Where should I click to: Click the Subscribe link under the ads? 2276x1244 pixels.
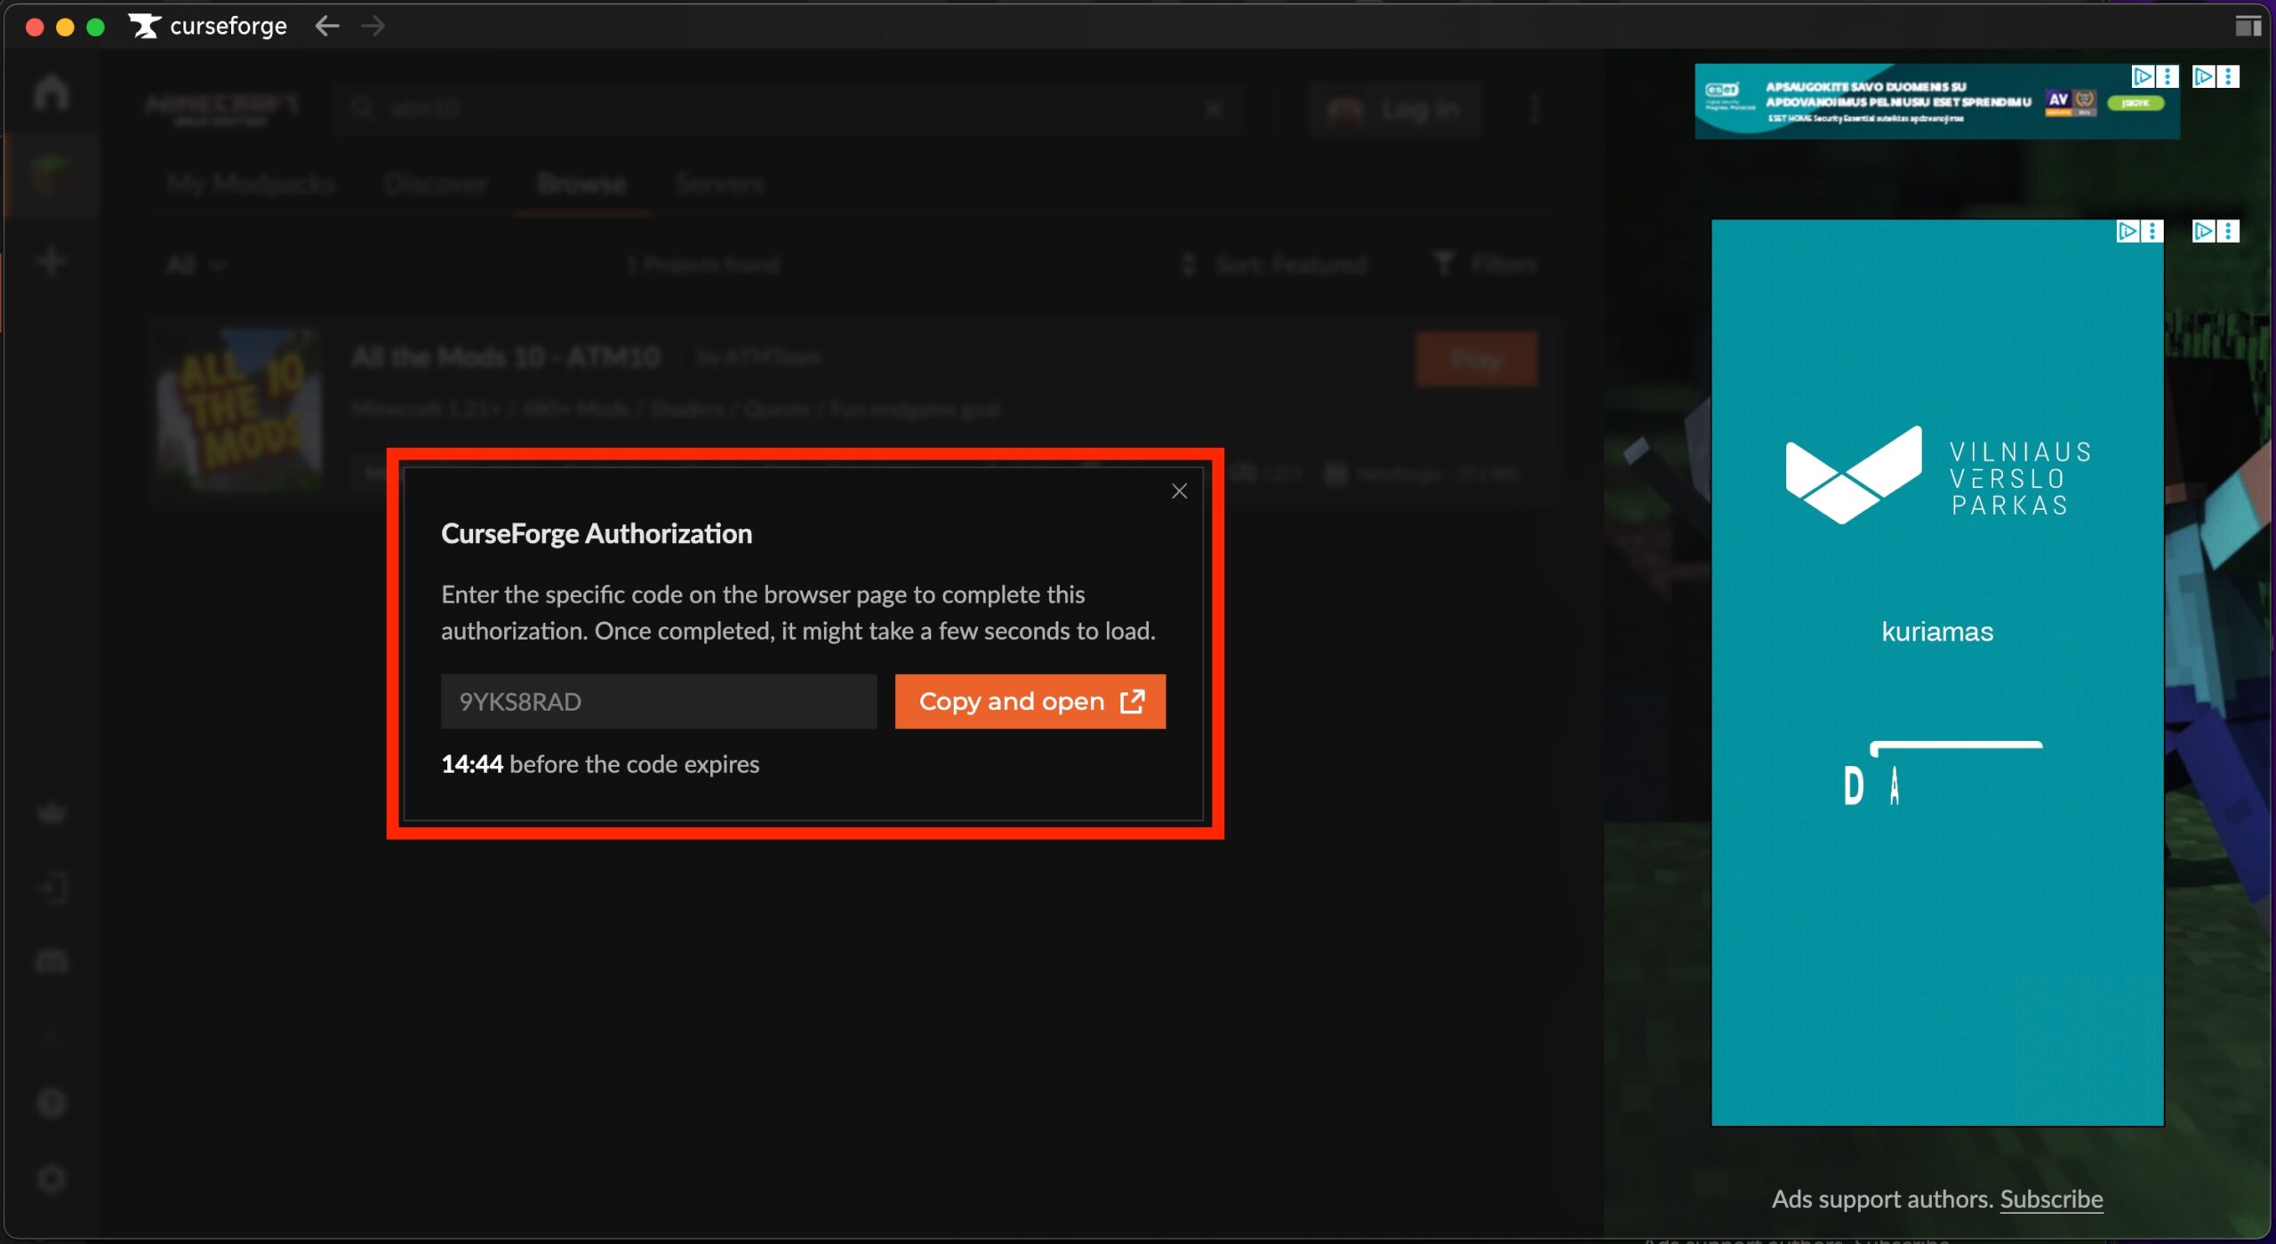point(2051,1199)
